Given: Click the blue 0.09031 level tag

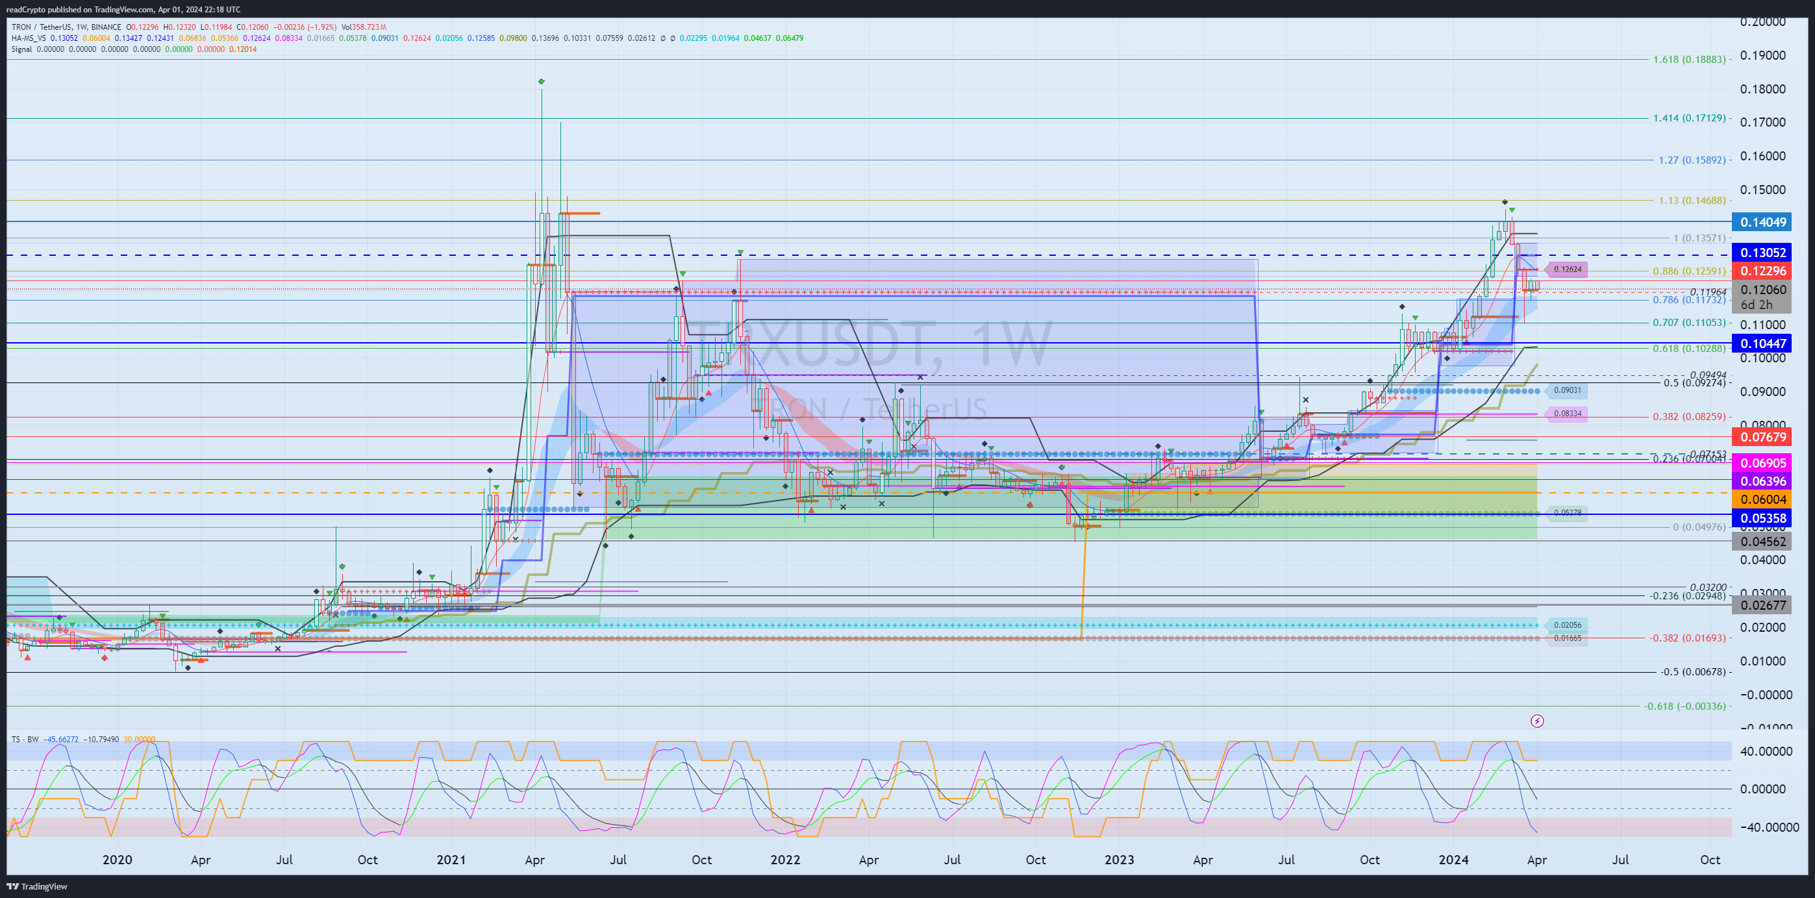Looking at the screenshot, I should click(1566, 390).
